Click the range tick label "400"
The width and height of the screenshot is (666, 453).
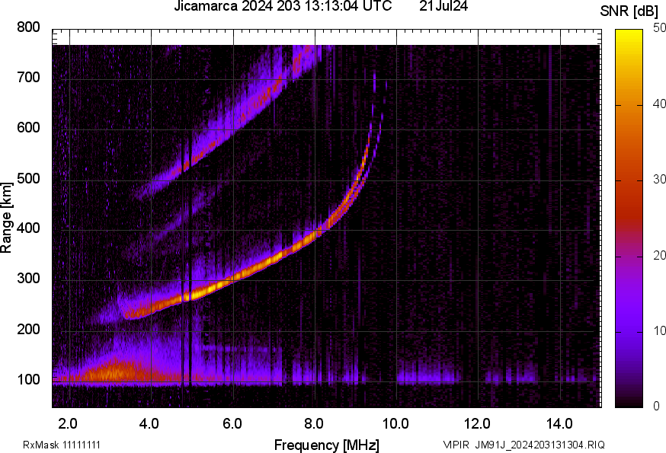[x=28, y=228]
